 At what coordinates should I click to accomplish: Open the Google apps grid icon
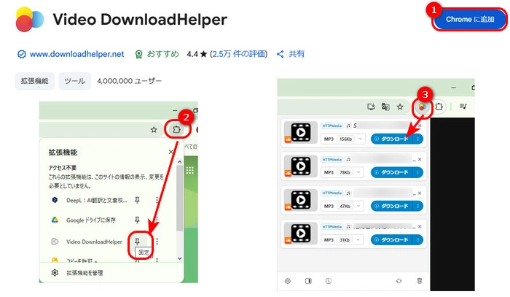coord(190,170)
